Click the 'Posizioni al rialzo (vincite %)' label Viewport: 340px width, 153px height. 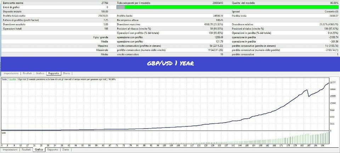tap(248, 29)
